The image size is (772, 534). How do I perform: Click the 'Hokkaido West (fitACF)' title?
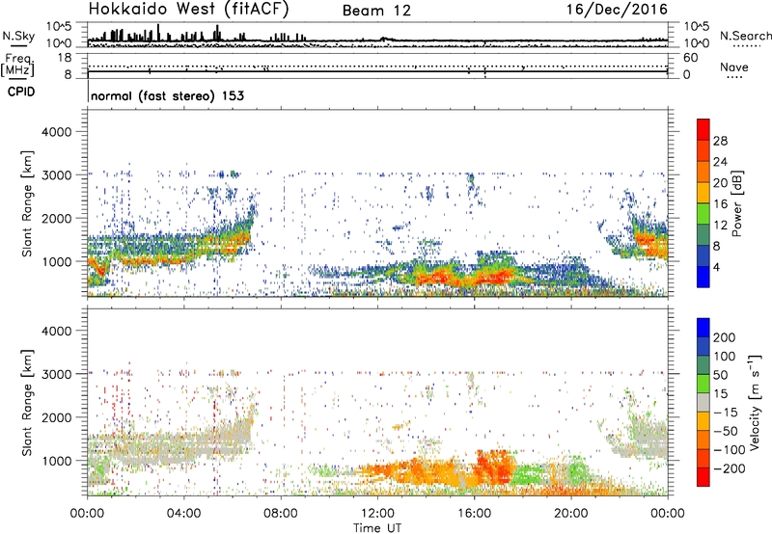point(188,10)
